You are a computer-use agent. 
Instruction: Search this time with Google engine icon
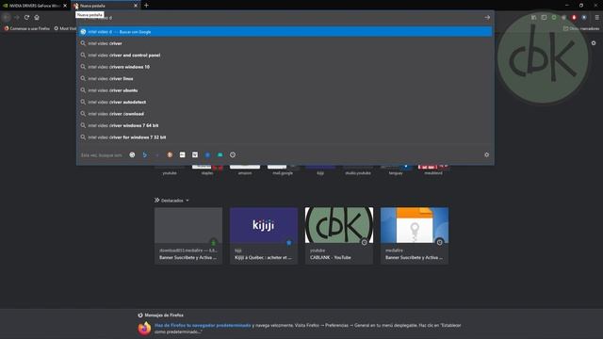coord(132,154)
